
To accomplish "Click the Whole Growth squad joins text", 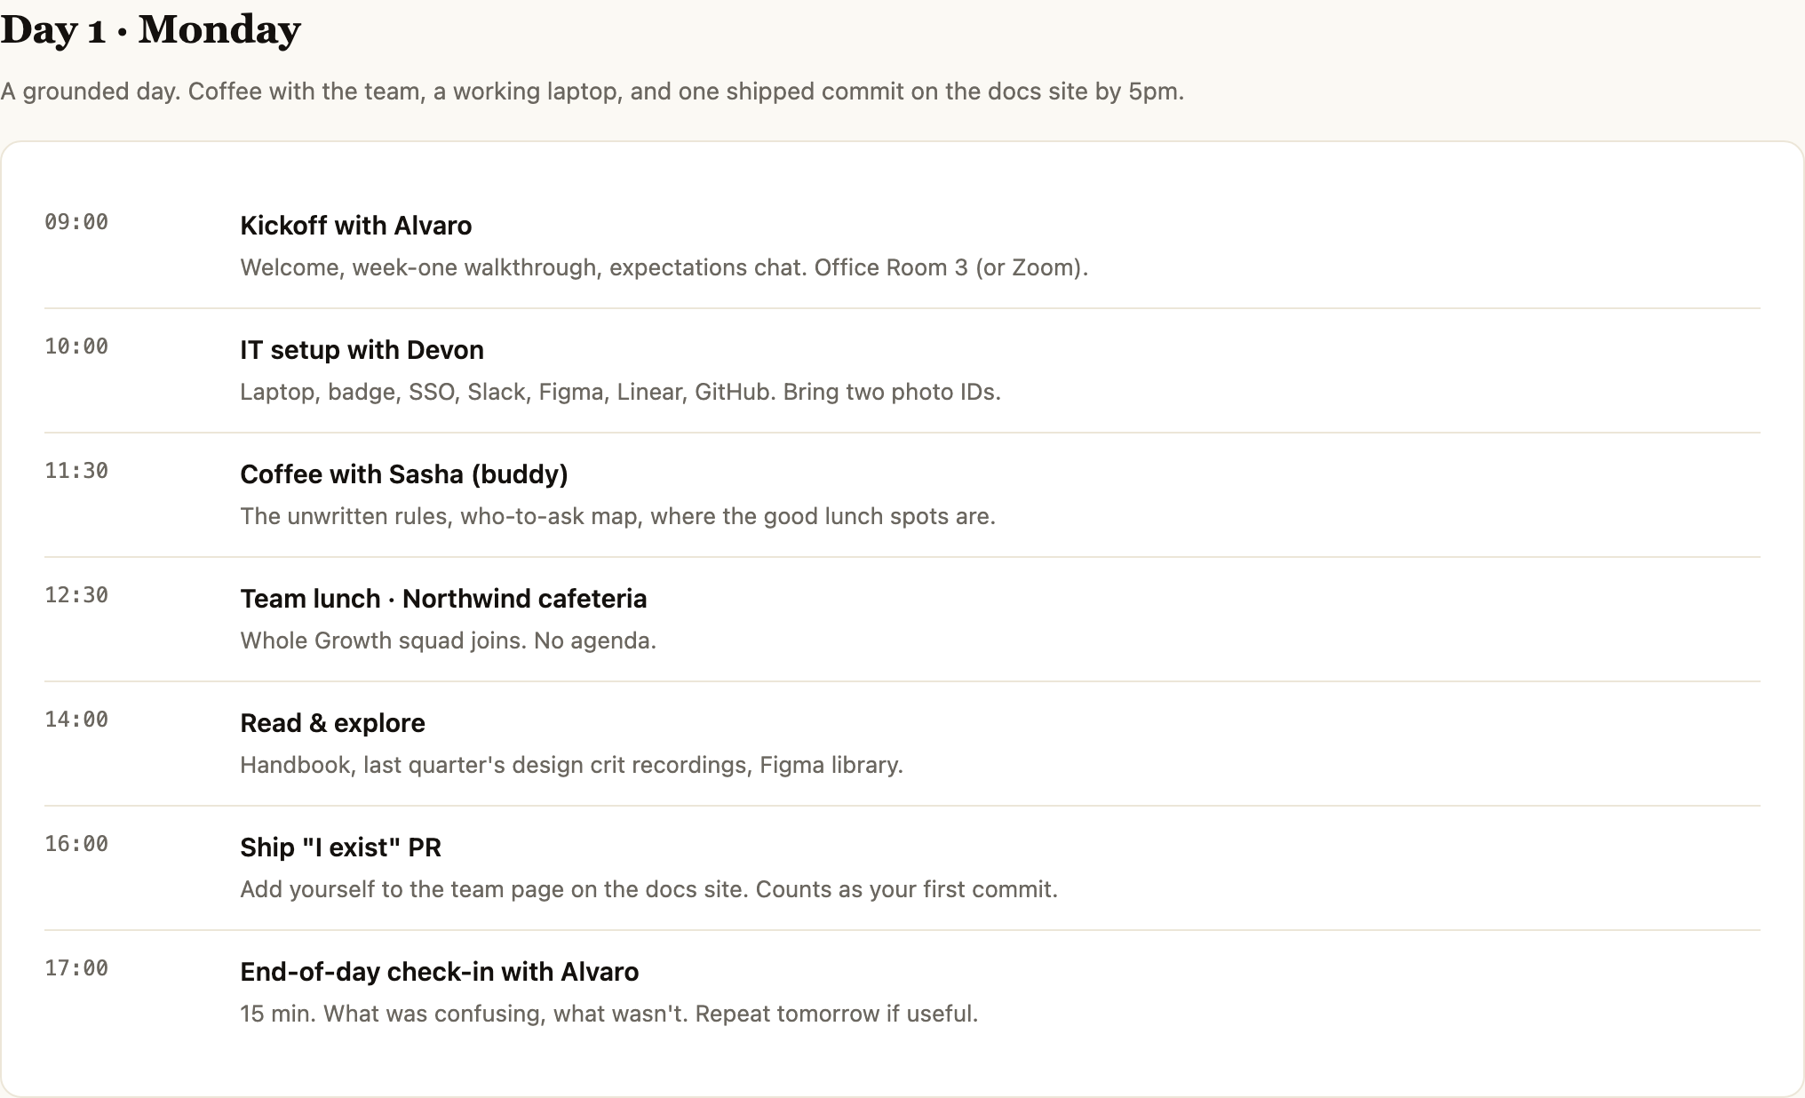I will point(448,640).
